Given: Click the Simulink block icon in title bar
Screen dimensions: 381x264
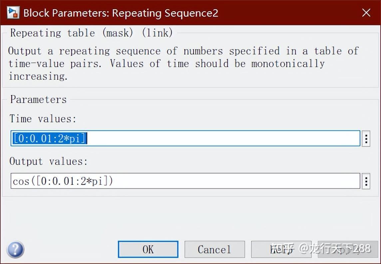Looking at the screenshot, I should pos(13,13).
